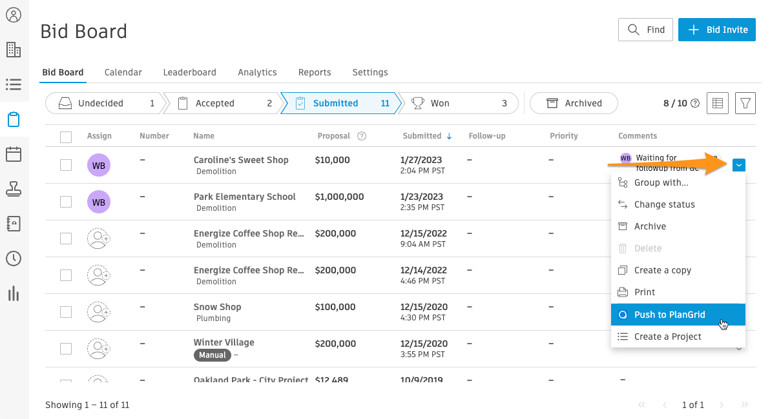
Task: Check the 12/14/2022 Energize Coffee Shop checkbox
Action: (66, 275)
